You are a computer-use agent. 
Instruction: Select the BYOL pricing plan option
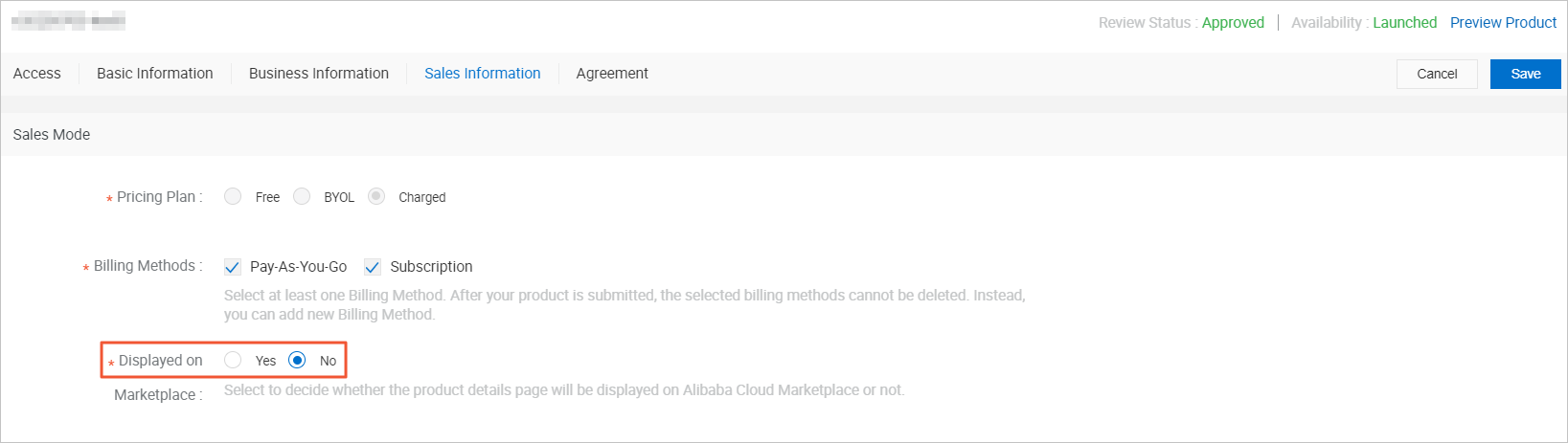coord(302,196)
